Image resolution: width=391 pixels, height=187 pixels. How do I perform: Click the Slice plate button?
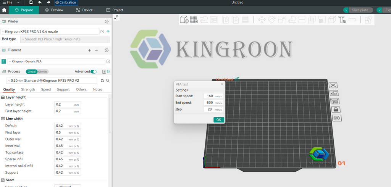click(x=360, y=10)
